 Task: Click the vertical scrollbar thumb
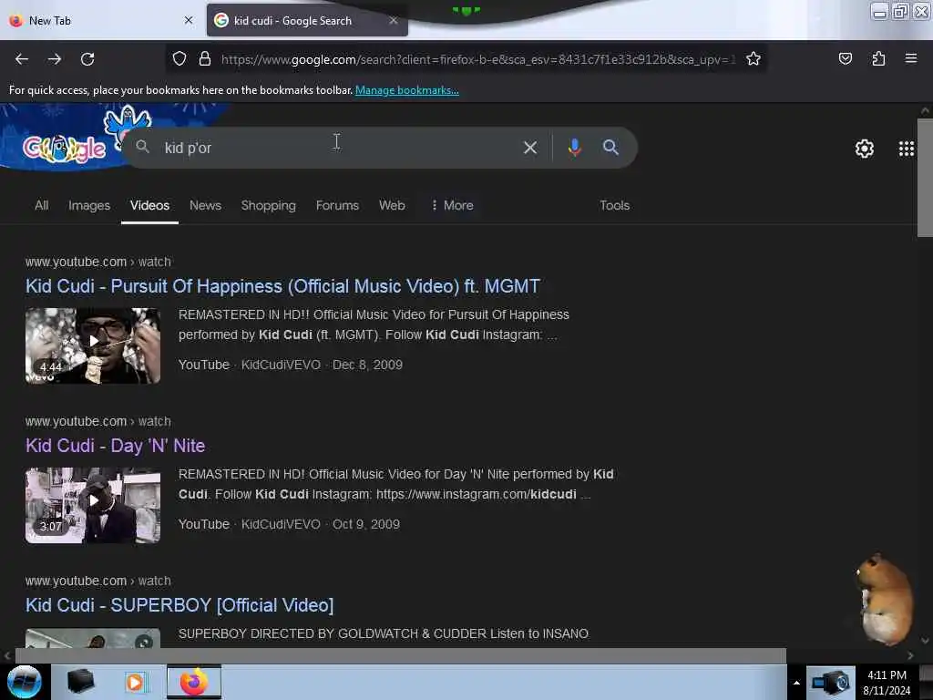(x=925, y=178)
